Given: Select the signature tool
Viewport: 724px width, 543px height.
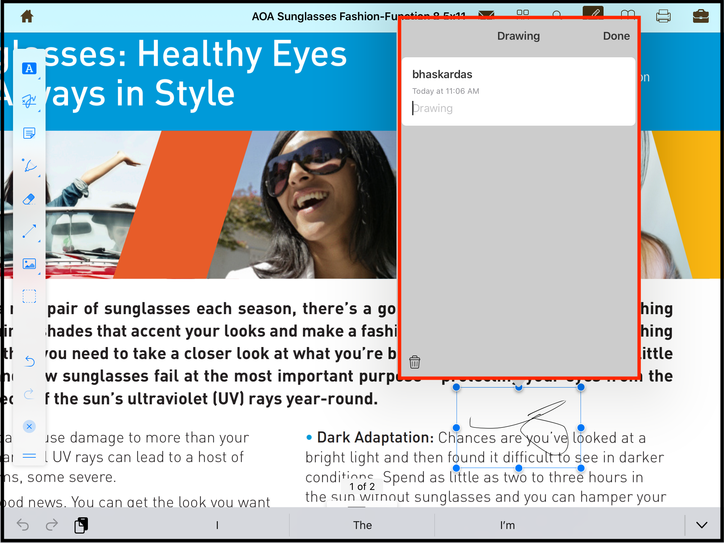Looking at the screenshot, I should [29, 101].
